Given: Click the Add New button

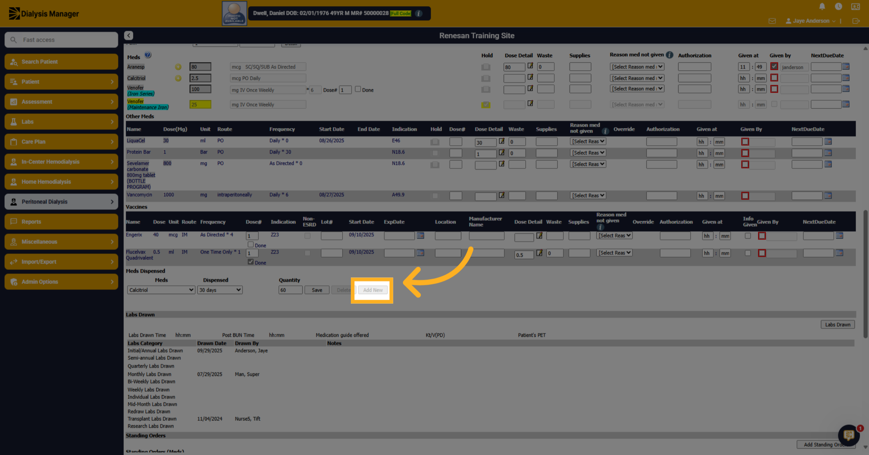Looking at the screenshot, I should tap(373, 290).
